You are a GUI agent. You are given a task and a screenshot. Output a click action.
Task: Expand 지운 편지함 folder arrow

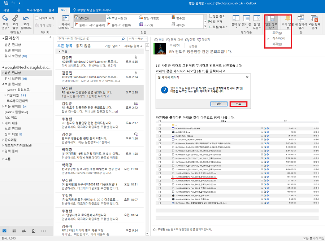coord(3,106)
